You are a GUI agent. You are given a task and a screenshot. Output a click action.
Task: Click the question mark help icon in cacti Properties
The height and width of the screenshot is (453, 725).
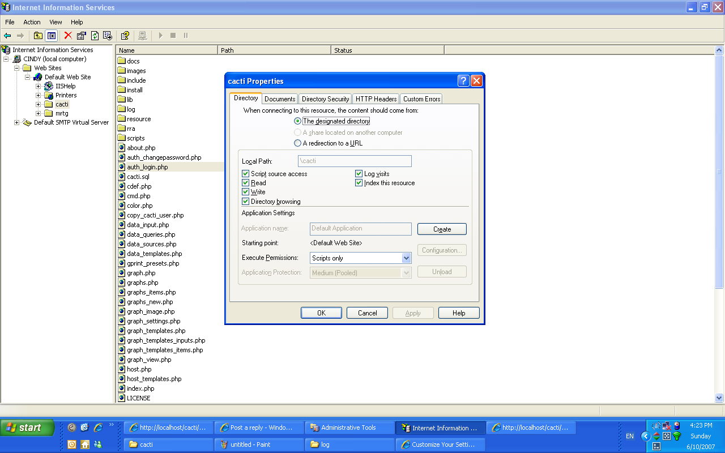(x=463, y=81)
